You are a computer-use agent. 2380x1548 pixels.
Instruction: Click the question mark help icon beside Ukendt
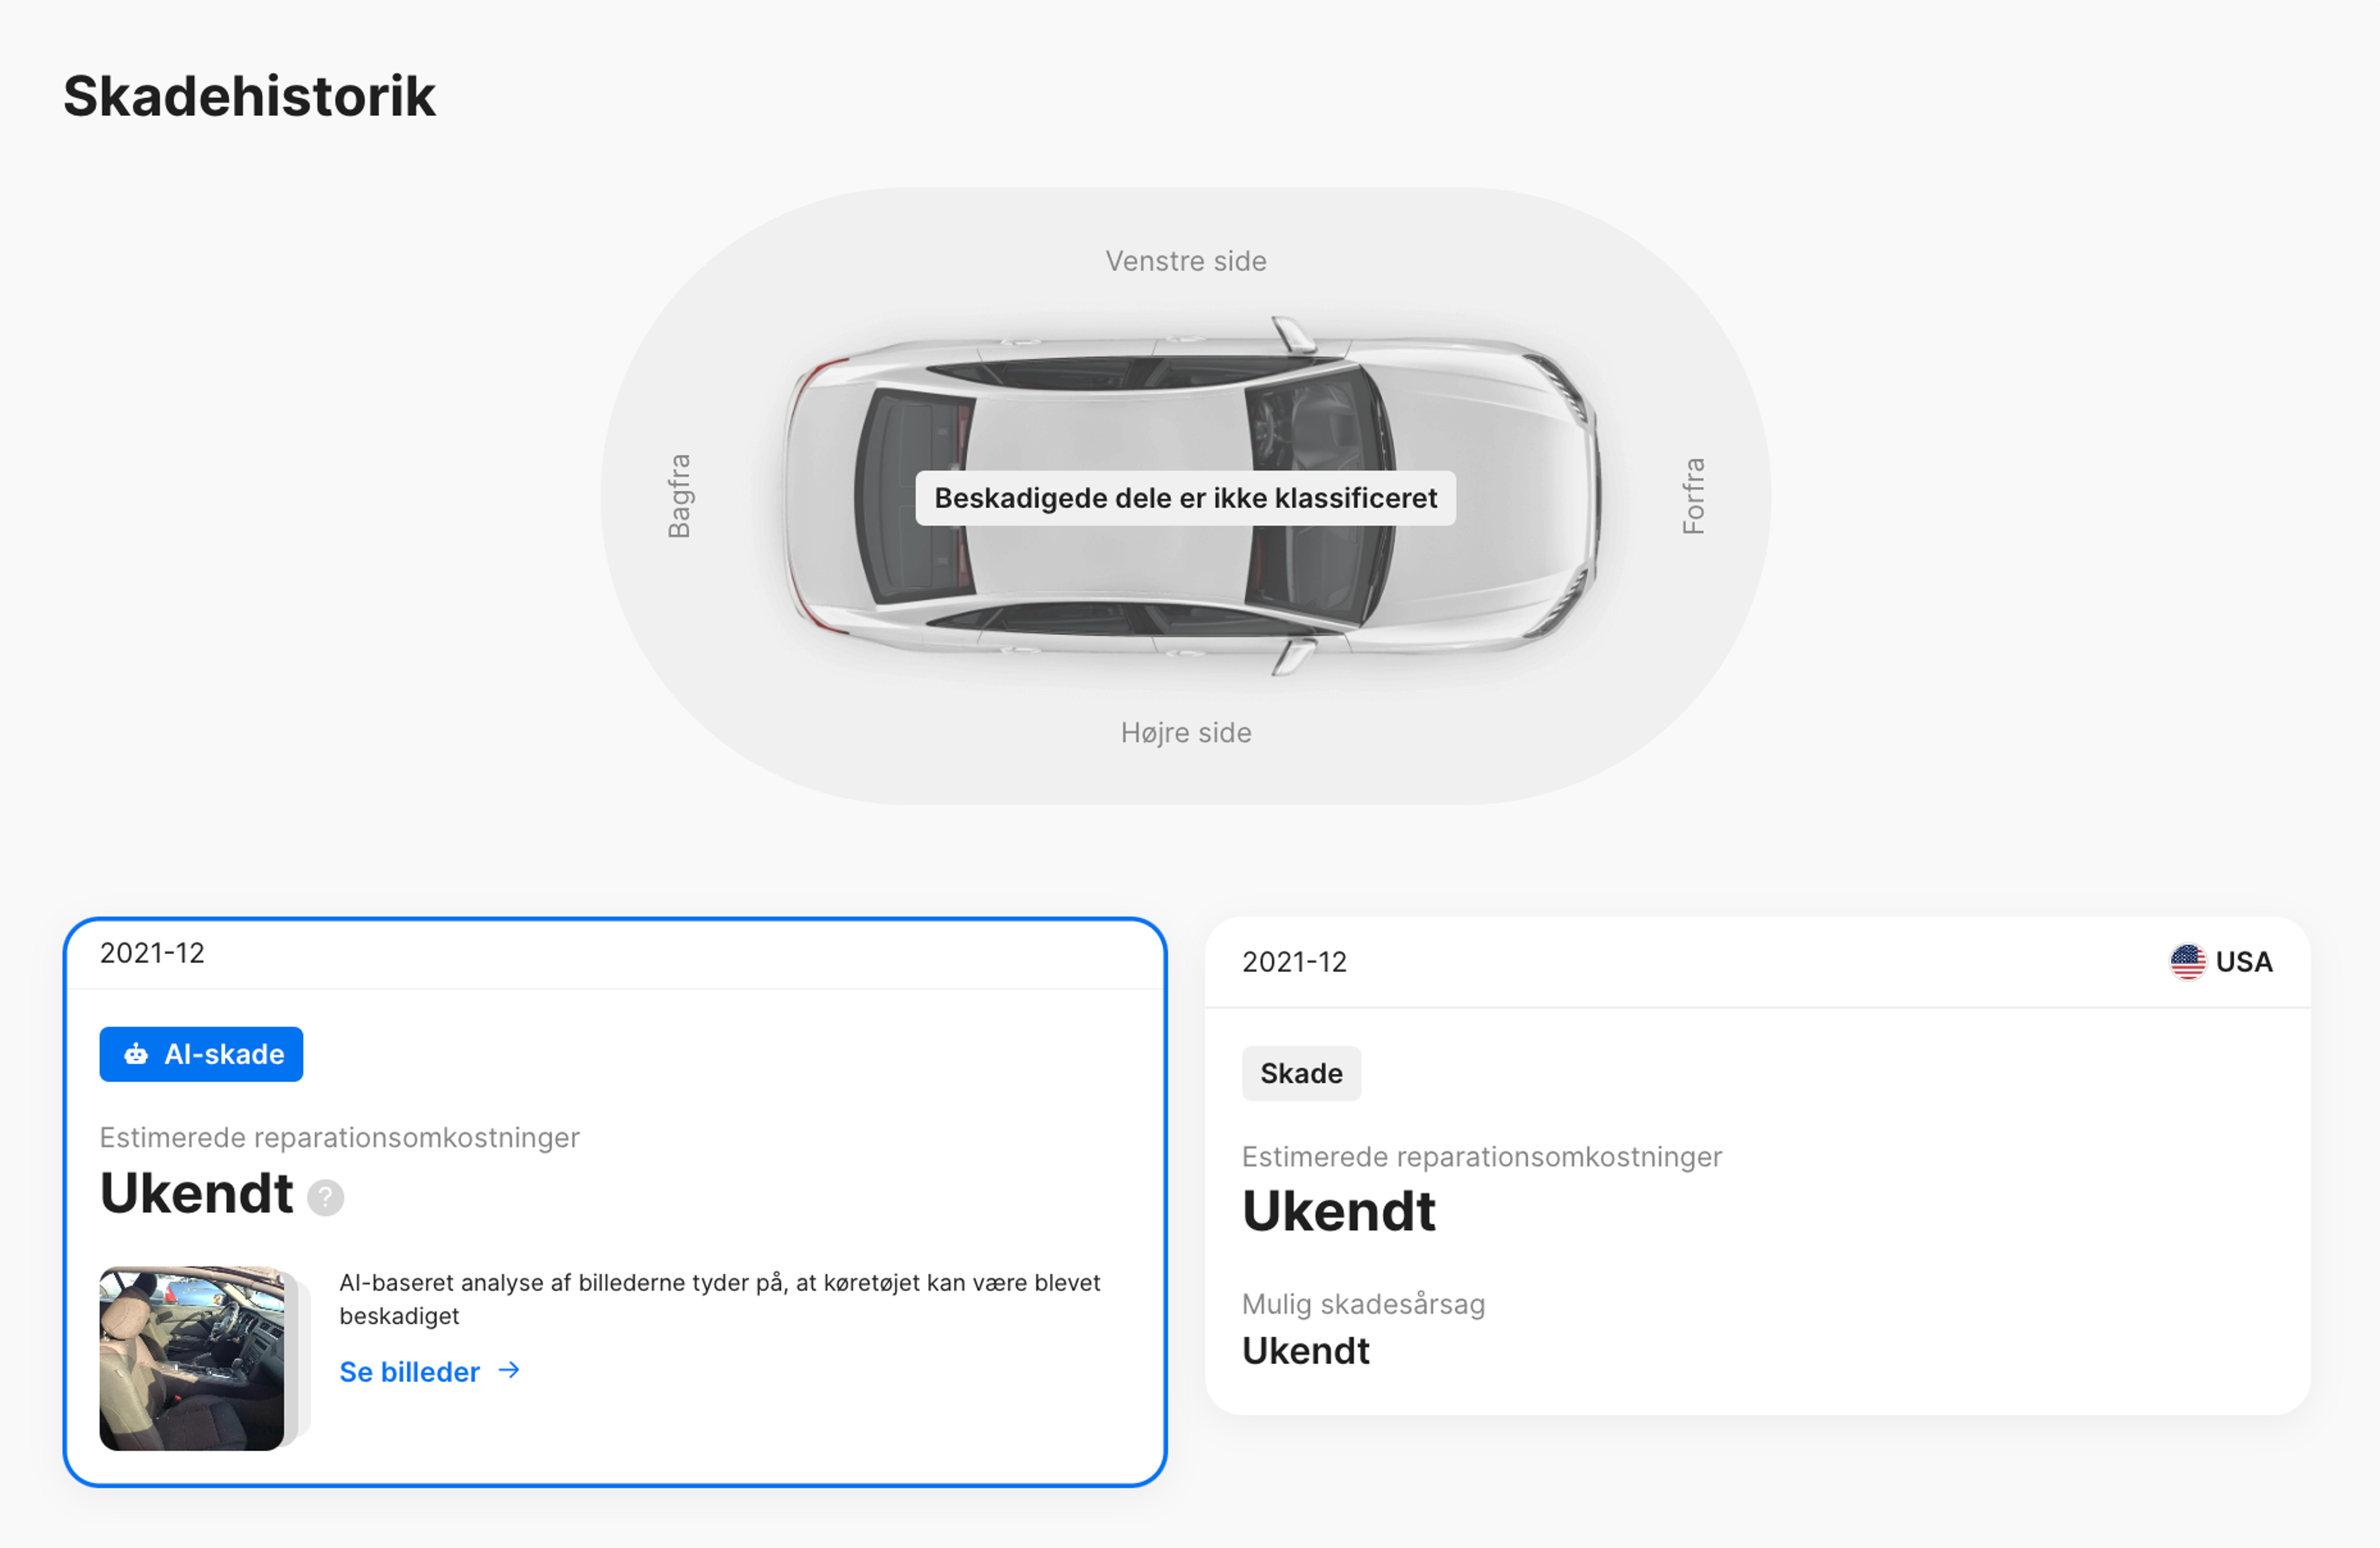(x=325, y=1197)
